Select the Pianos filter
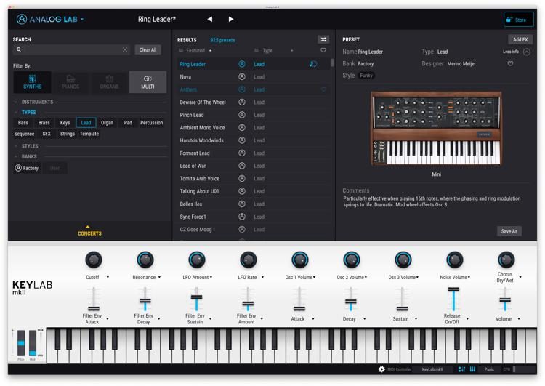Image resolution: width=545 pixels, height=386 pixels. tap(70, 82)
